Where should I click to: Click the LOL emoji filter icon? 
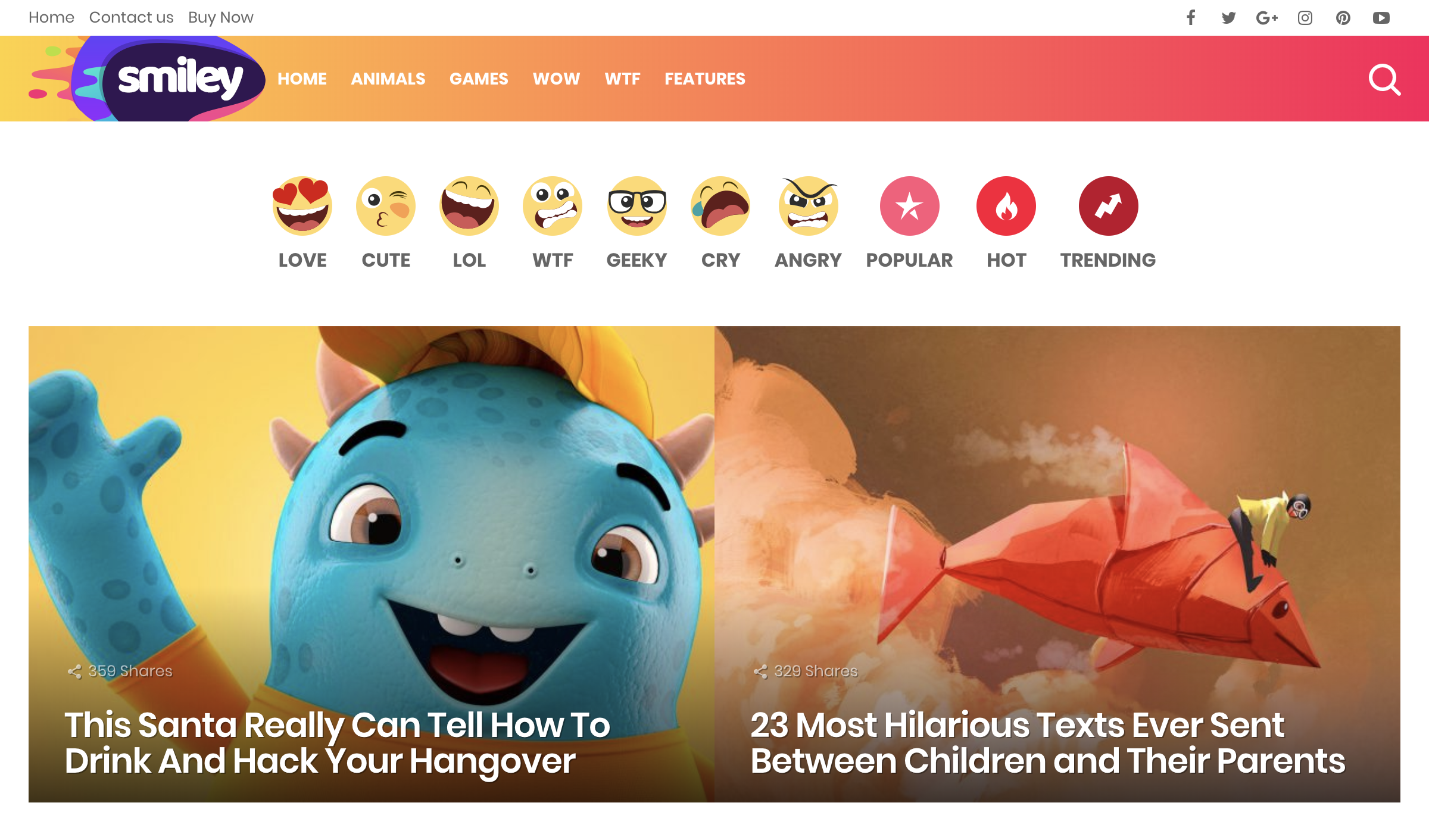(x=469, y=205)
